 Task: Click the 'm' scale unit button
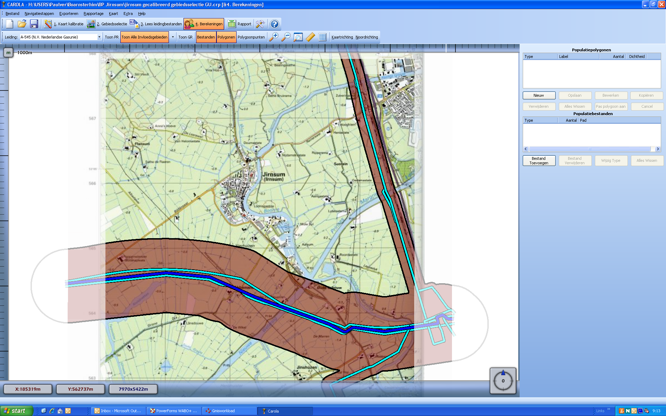pyautogui.click(x=8, y=53)
